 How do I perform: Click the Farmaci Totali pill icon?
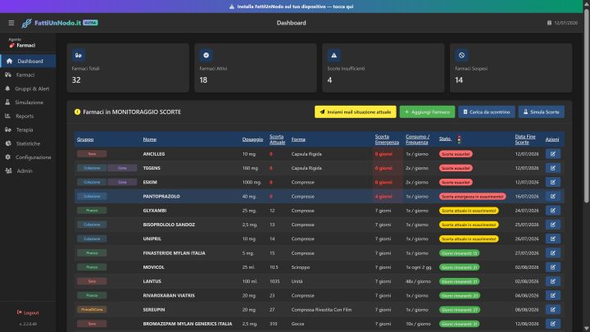79,56
